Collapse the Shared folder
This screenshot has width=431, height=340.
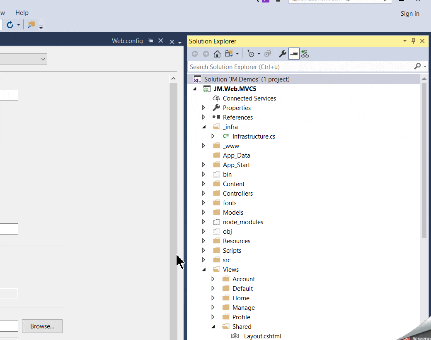tap(213, 326)
